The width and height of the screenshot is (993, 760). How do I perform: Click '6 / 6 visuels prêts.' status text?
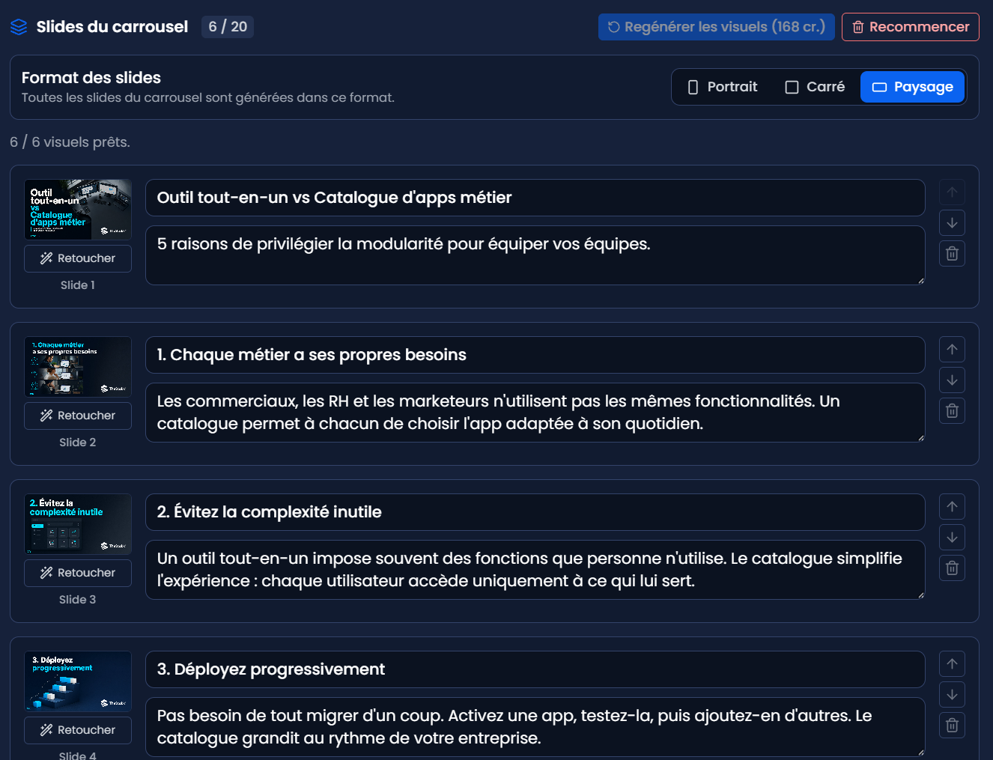pos(70,142)
